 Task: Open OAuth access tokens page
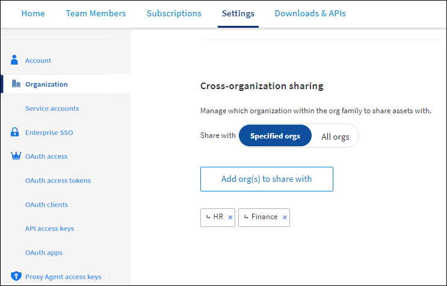click(58, 181)
